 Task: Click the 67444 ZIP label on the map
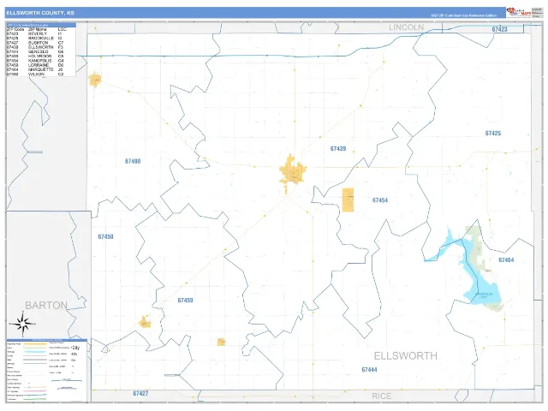point(369,369)
